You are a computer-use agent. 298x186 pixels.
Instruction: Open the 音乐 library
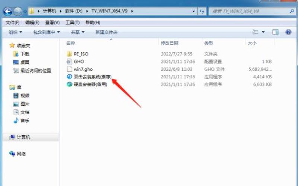pyautogui.click(x=25, y=121)
